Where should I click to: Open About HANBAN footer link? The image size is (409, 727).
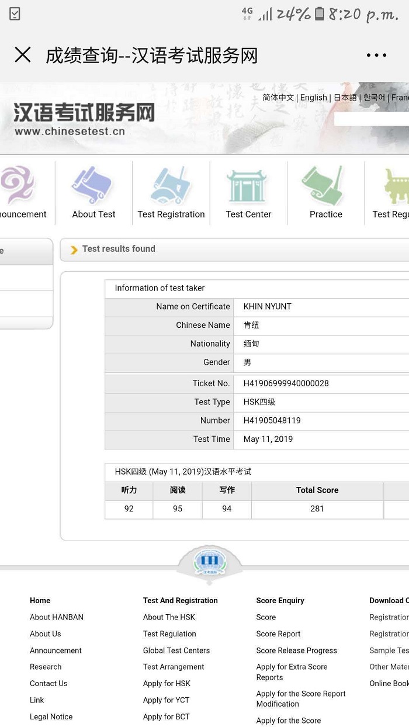[57, 617]
